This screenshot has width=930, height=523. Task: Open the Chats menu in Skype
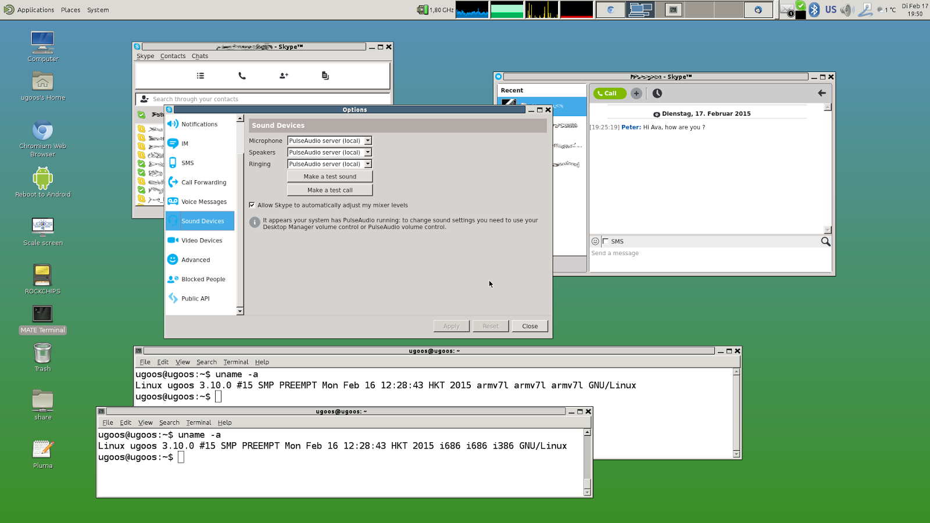pyautogui.click(x=200, y=56)
